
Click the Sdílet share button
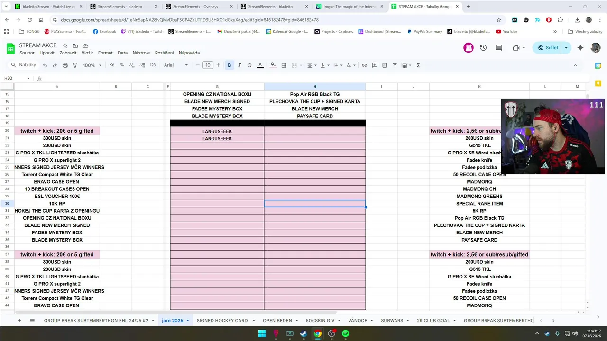tap(547, 48)
